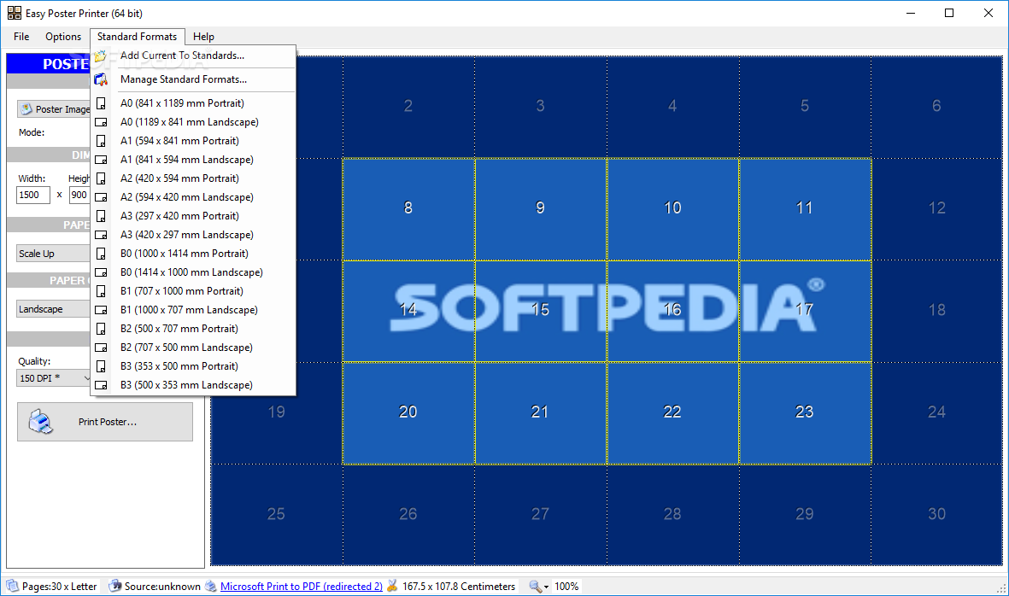Viewport: 1009px width, 596px height.
Task: Click the Manage Standard Formats icon
Action: 100,79
